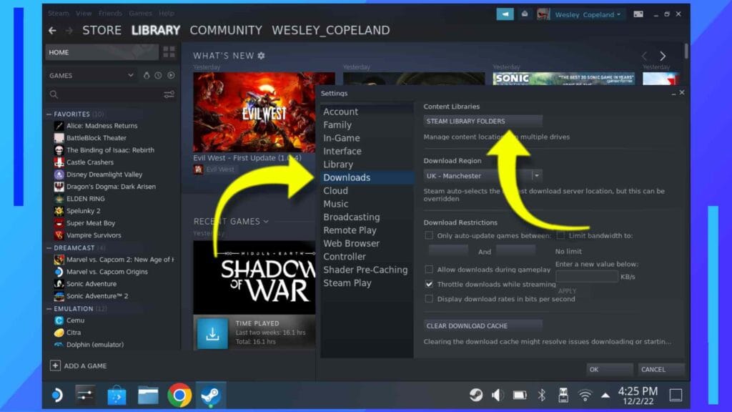Switch library to grid collections view
Screen dimensions: 732x412
pyautogui.click(x=169, y=52)
